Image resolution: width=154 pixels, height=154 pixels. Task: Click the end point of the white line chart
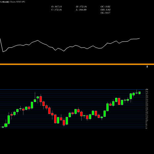[x=140, y=38]
